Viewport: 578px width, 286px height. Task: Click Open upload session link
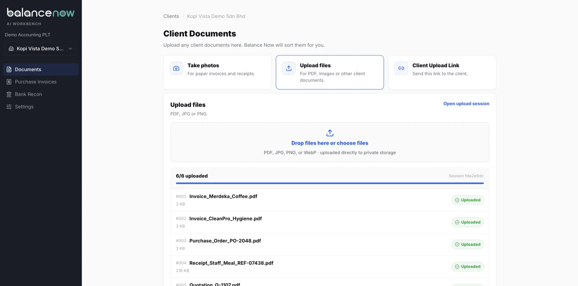pos(466,104)
